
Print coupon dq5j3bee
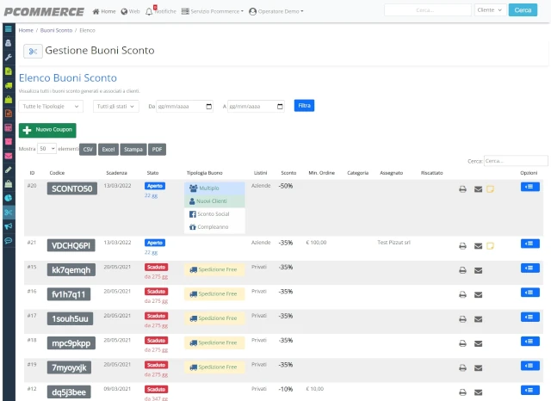(x=463, y=392)
